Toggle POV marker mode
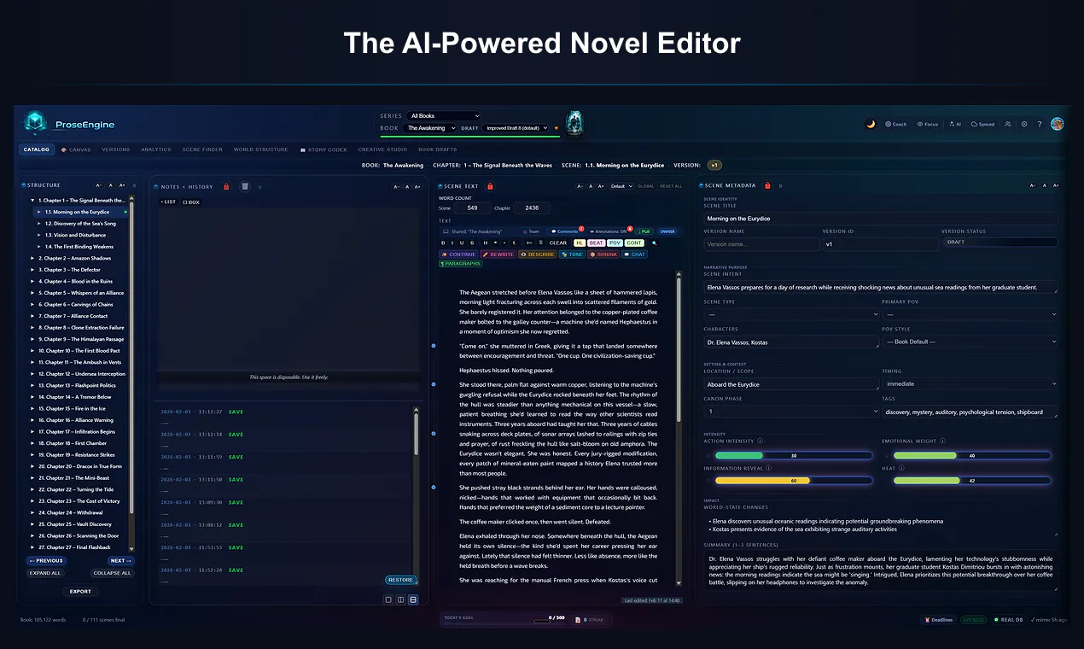The image size is (1084, 649). pos(615,243)
